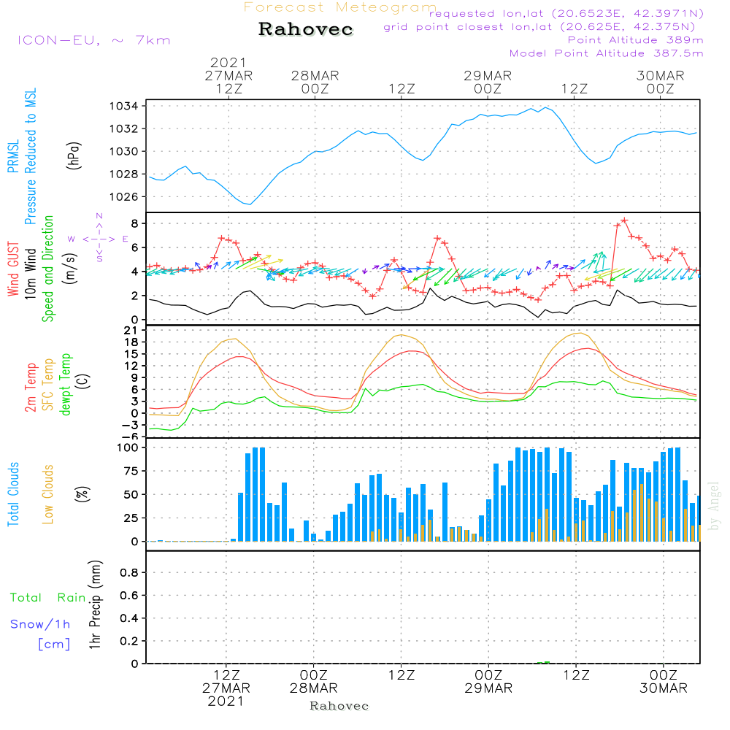The image size is (730, 730).
Task: Click the 'Point Altitude 389m' line
Action: [636, 40]
